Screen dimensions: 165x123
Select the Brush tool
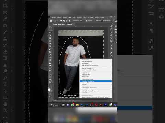(x=50, y=49)
